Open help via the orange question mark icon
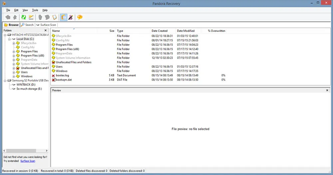This screenshot has width=333, height=175. [x=80, y=17]
